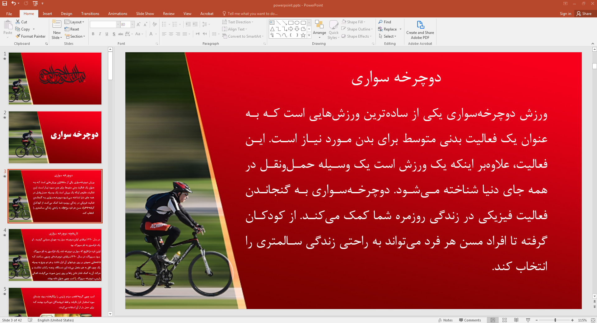Open font size combo box arrow
This screenshot has height=323, width=597.
click(133, 25)
